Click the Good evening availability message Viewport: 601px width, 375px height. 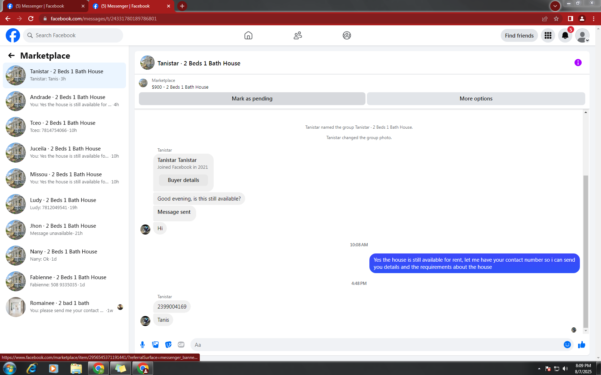pos(199,199)
